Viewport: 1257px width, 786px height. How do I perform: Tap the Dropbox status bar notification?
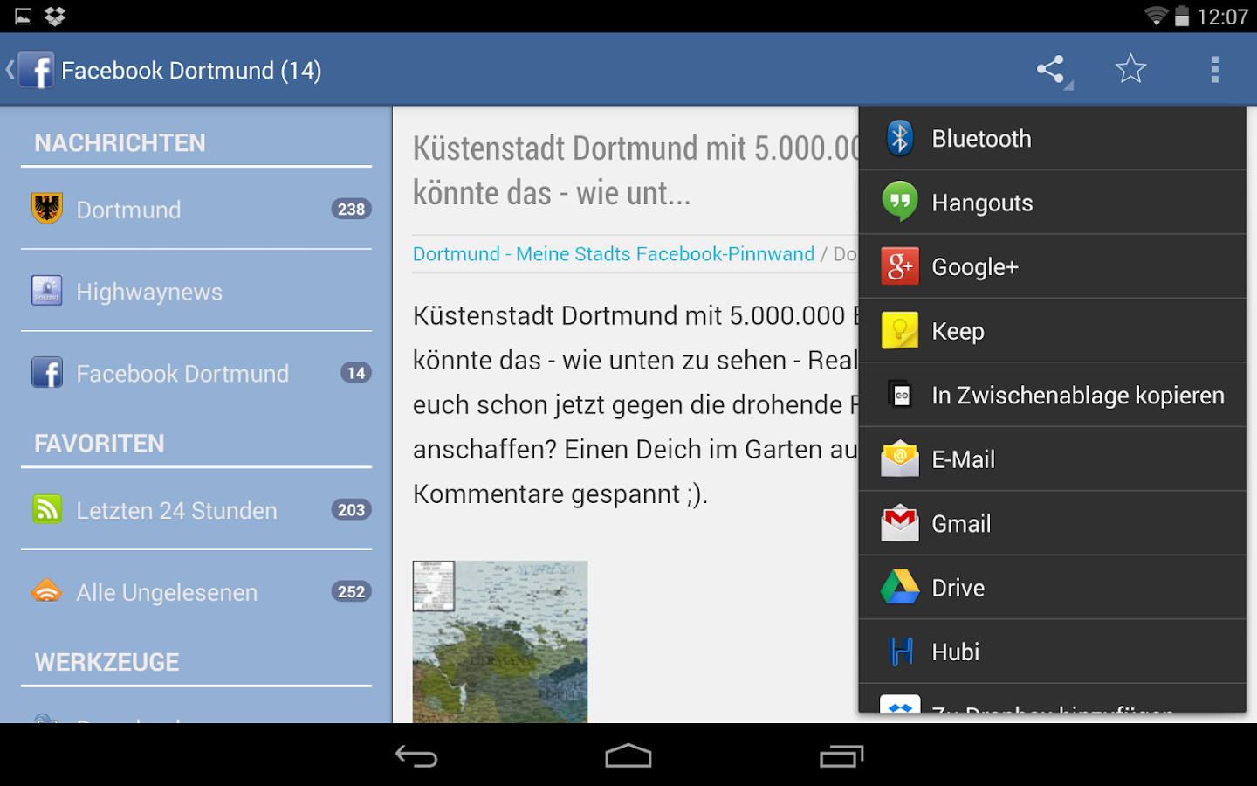pyautogui.click(x=55, y=16)
